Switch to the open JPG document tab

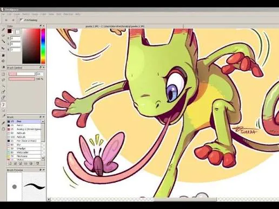coord(115,26)
